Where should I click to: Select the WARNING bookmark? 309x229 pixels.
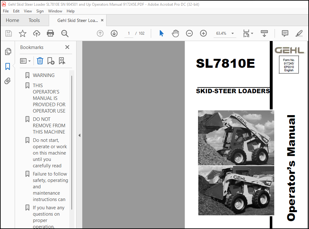[44, 75]
